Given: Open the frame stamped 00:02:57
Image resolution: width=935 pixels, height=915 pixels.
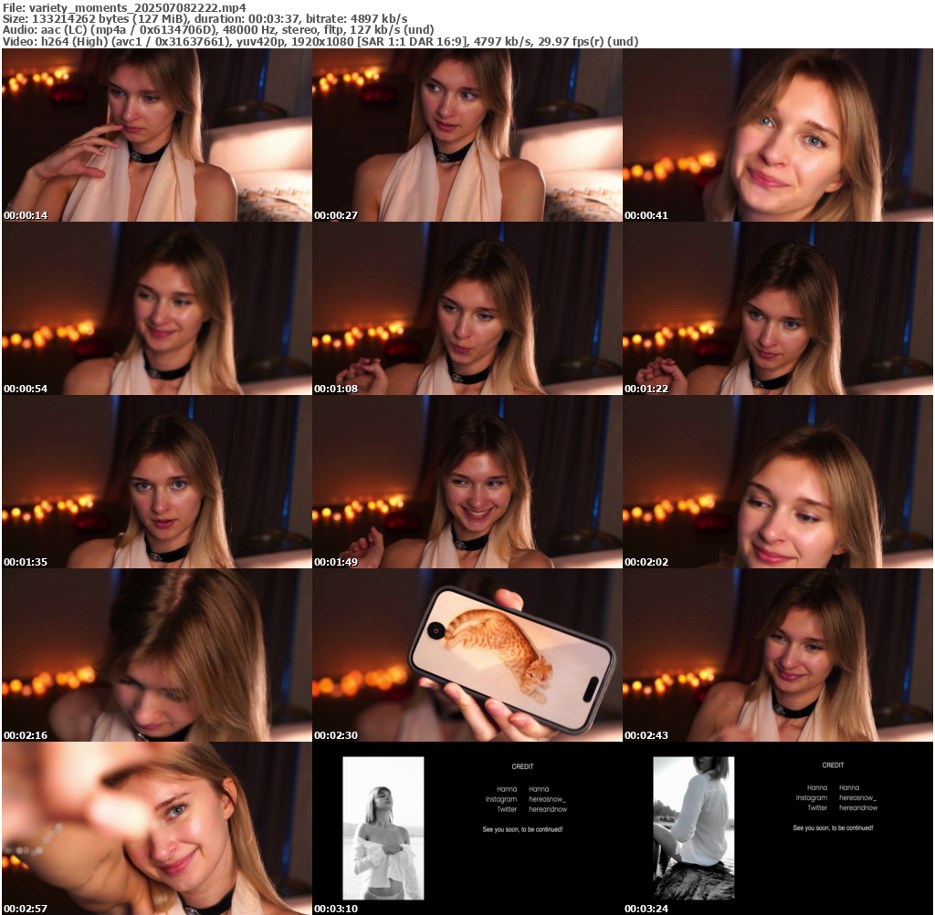Looking at the screenshot, I should [156, 828].
